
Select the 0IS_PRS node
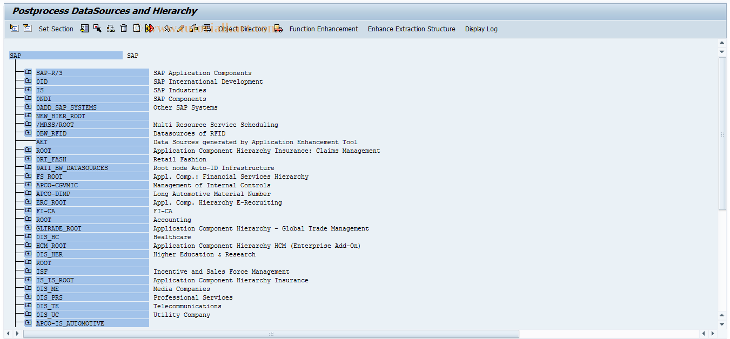tap(92, 297)
